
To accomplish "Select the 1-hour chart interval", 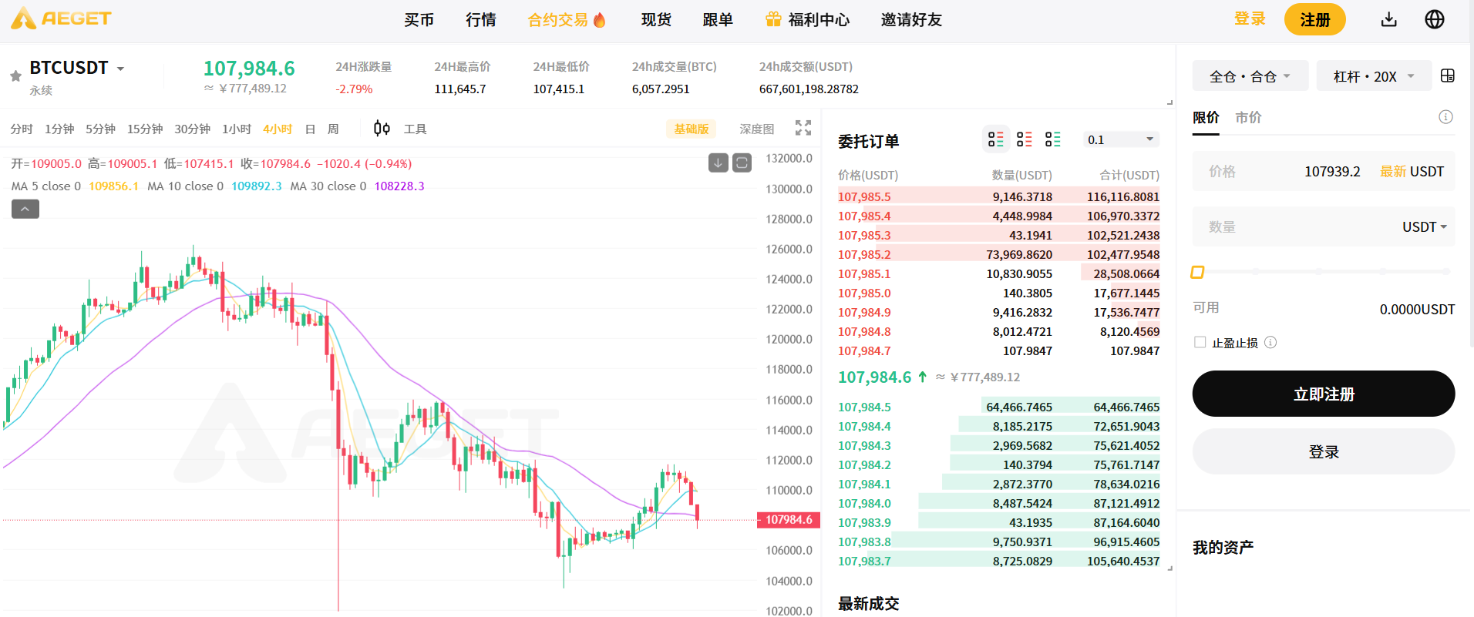I will tap(237, 129).
